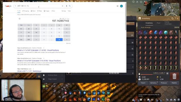The width and height of the screenshot is (181, 102).
Task: Click the 197.142857143 calculator result
Action: pyautogui.click(x=60, y=21)
